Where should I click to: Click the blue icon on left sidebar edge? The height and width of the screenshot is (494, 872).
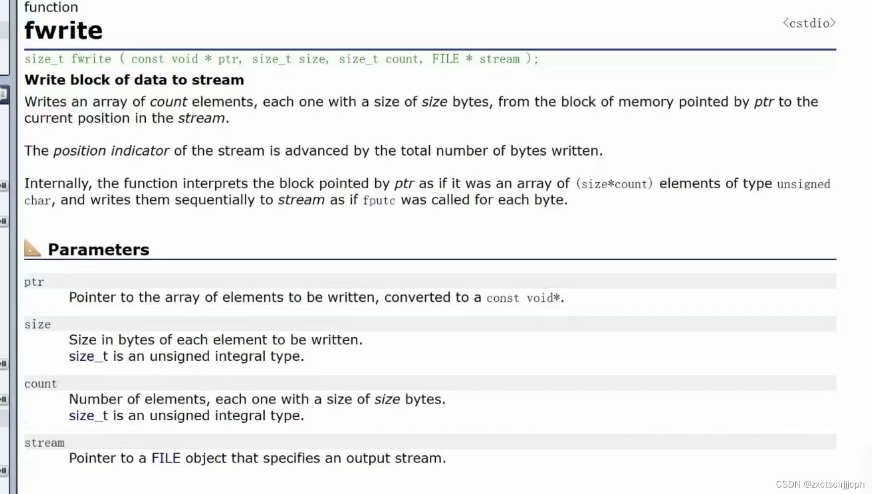[4, 94]
